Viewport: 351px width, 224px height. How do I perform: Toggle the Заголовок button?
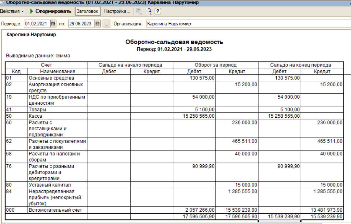coord(87,11)
